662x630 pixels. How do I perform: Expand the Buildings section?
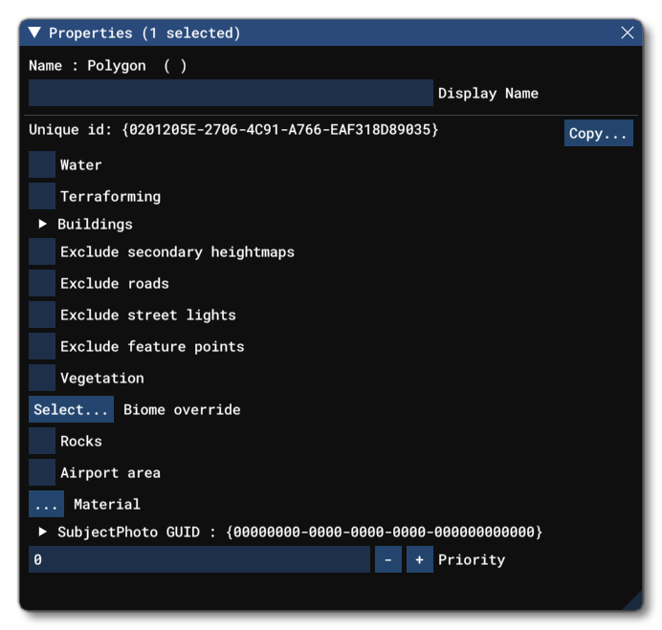[x=43, y=225]
